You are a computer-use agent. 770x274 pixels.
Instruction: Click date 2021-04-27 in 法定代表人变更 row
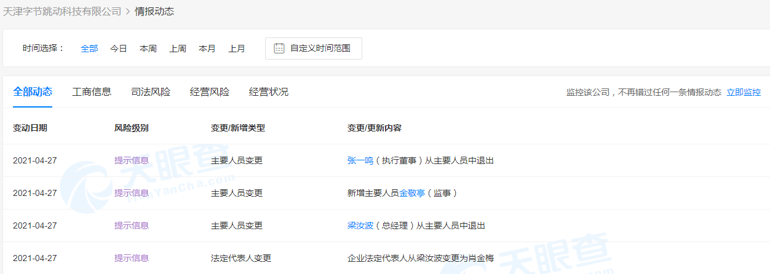35,258
